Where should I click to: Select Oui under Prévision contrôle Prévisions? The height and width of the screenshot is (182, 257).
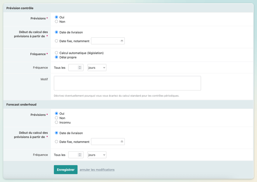click(57, 17)
